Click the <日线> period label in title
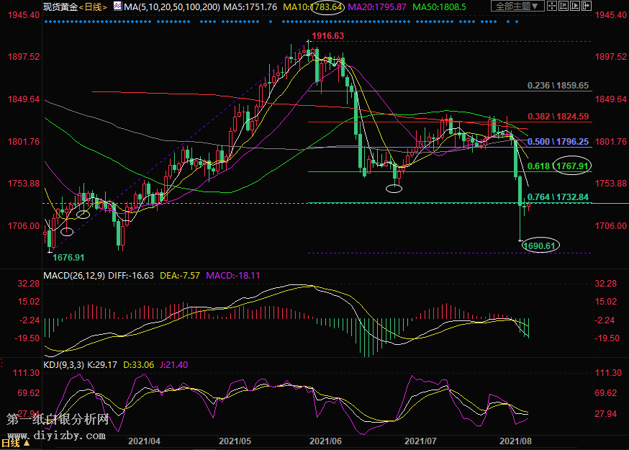The image size is (629, 450). (92, 6)
